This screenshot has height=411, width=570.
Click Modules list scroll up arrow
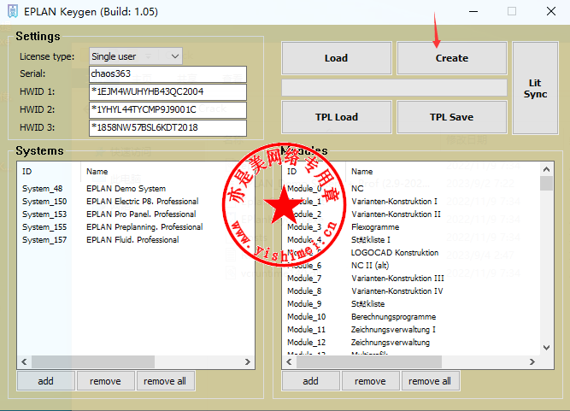[x=546, y=169]
